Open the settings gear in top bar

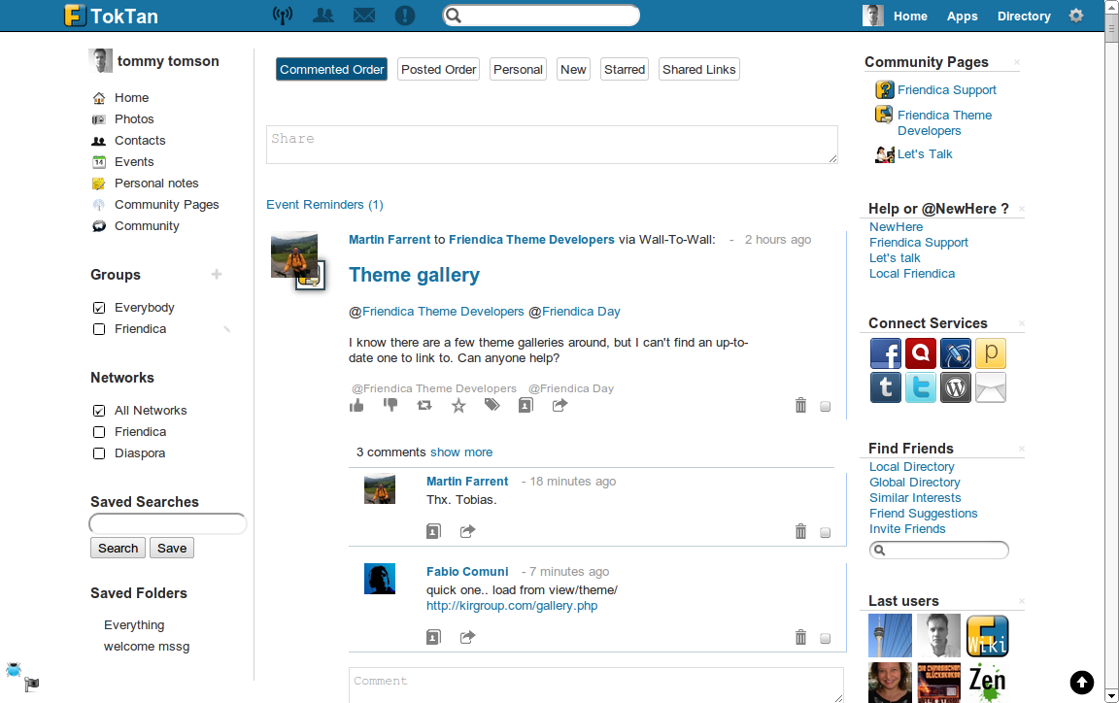point(1076,15)
